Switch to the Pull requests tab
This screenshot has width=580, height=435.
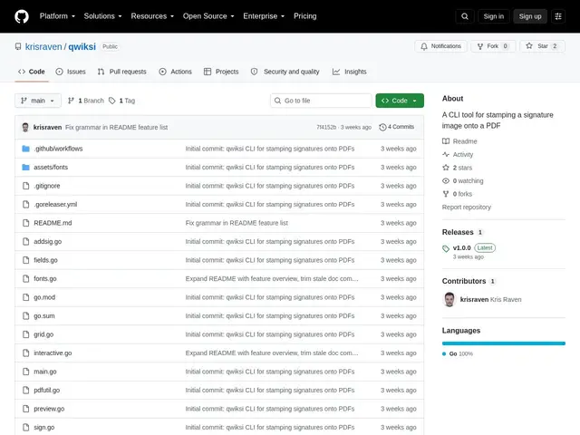(121, 72)
